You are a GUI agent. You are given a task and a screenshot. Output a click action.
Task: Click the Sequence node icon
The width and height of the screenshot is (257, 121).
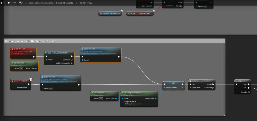point(236,81)
